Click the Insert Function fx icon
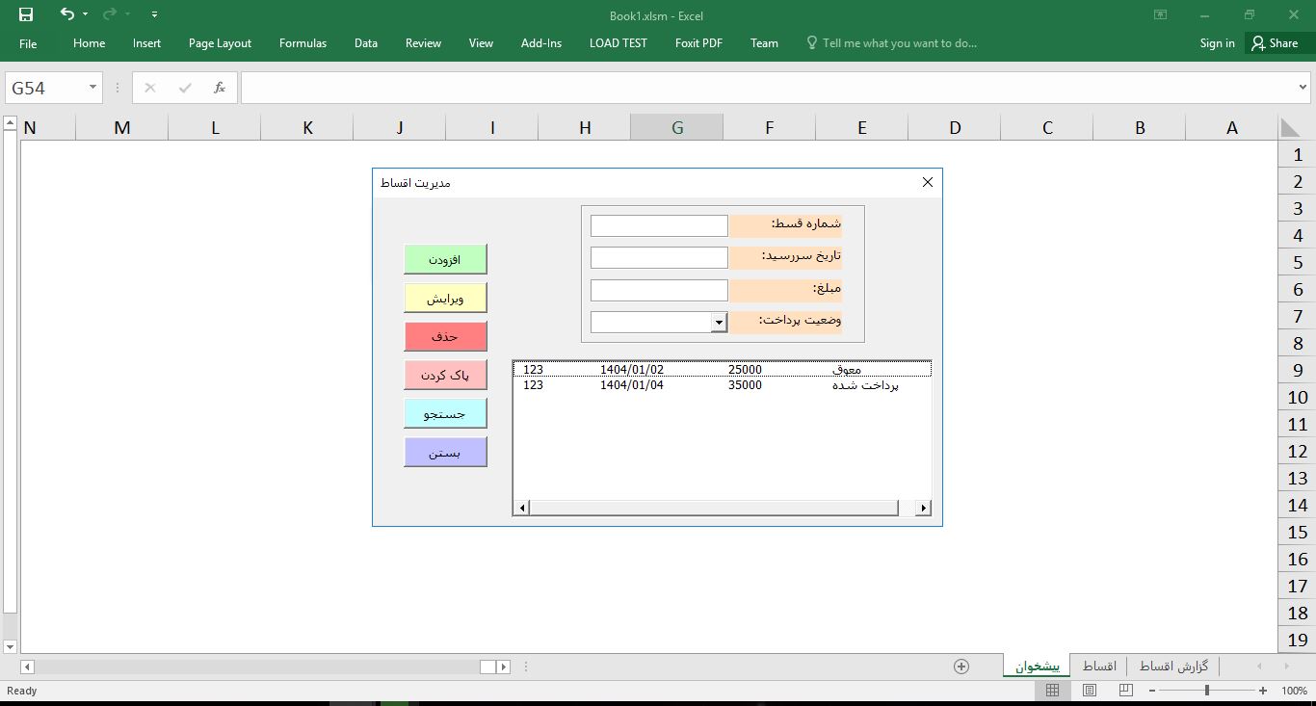Viewport: 1316px width, 706px height. tap(220, 88)
